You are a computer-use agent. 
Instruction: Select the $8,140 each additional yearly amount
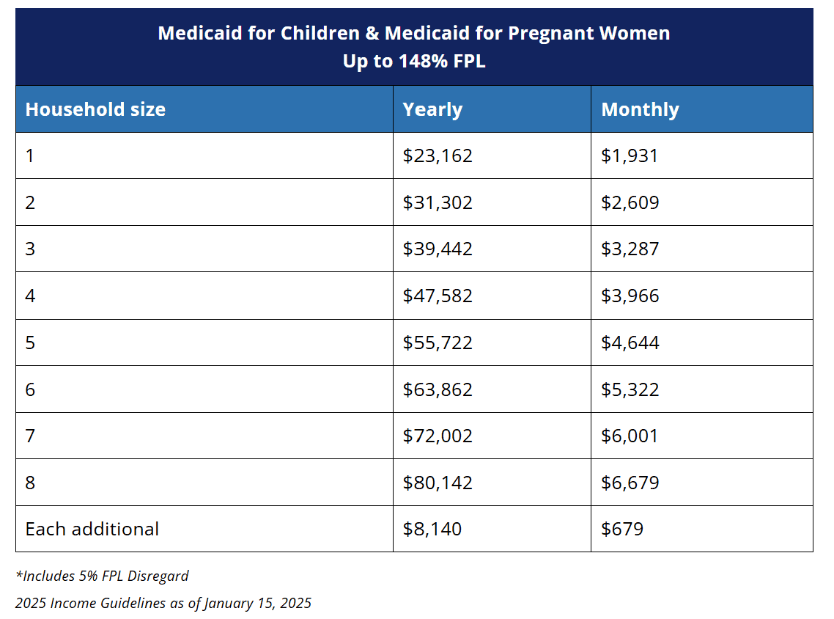click(x=432, y=529)
